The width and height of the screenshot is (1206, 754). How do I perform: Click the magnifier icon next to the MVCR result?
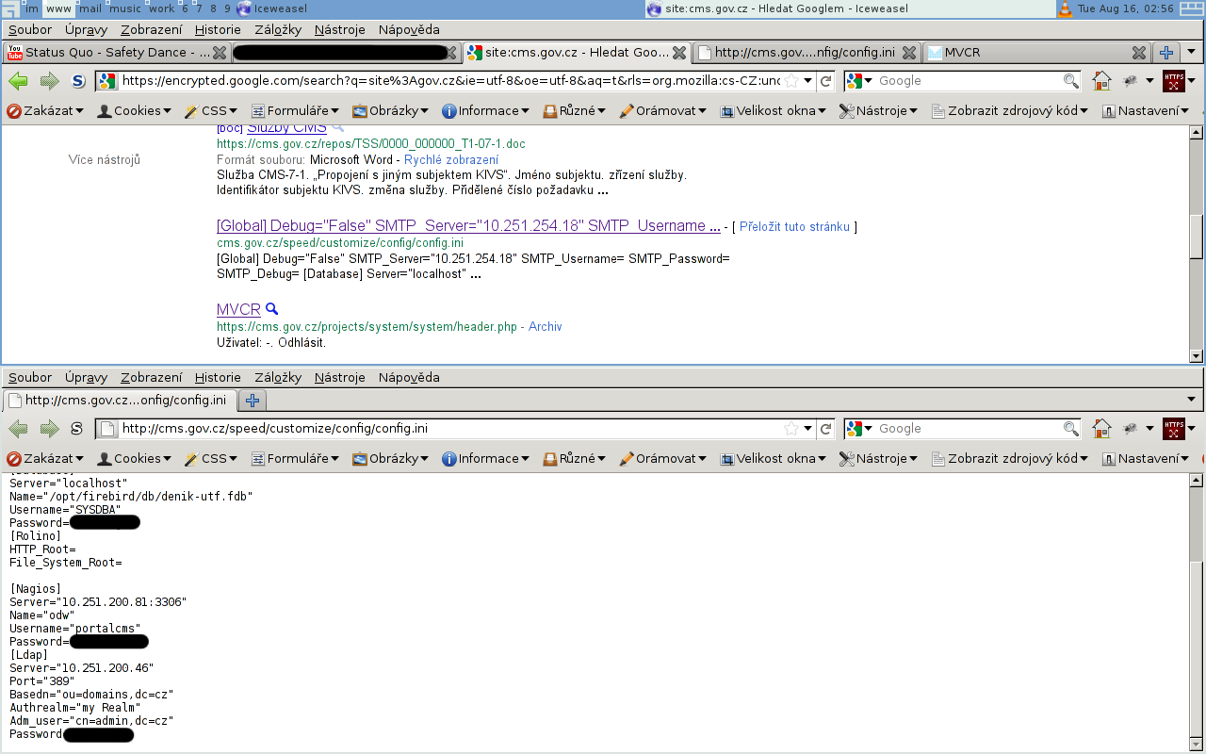pos(271,309)
